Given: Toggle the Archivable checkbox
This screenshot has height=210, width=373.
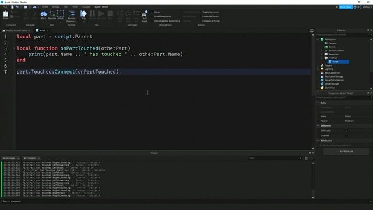Looking at the screenshot, I should pyautogui.click(x=346, y=131).
